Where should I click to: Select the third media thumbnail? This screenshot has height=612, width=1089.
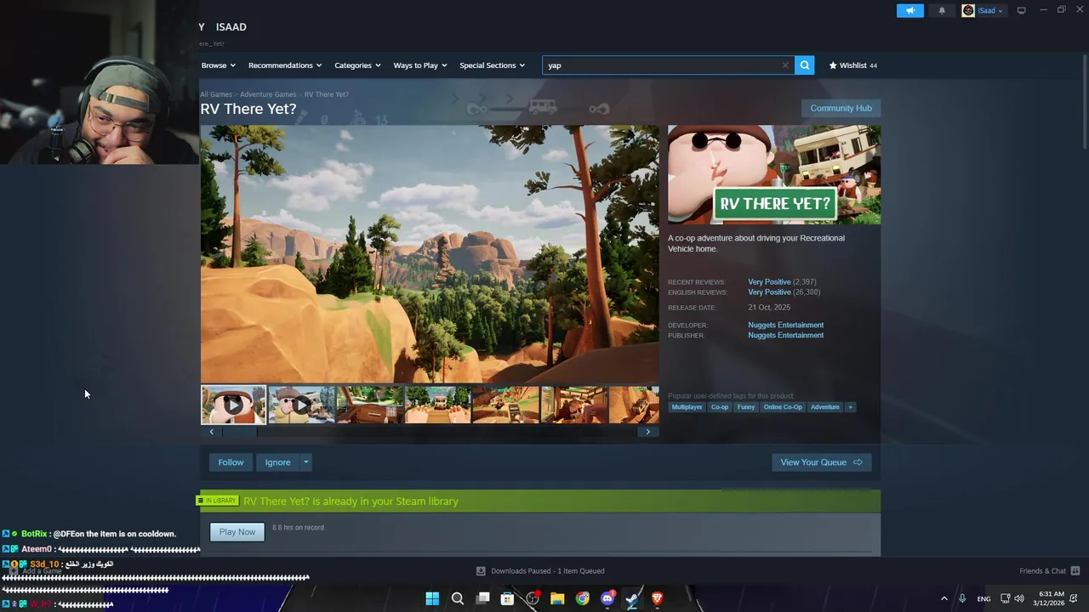[370, 405]
